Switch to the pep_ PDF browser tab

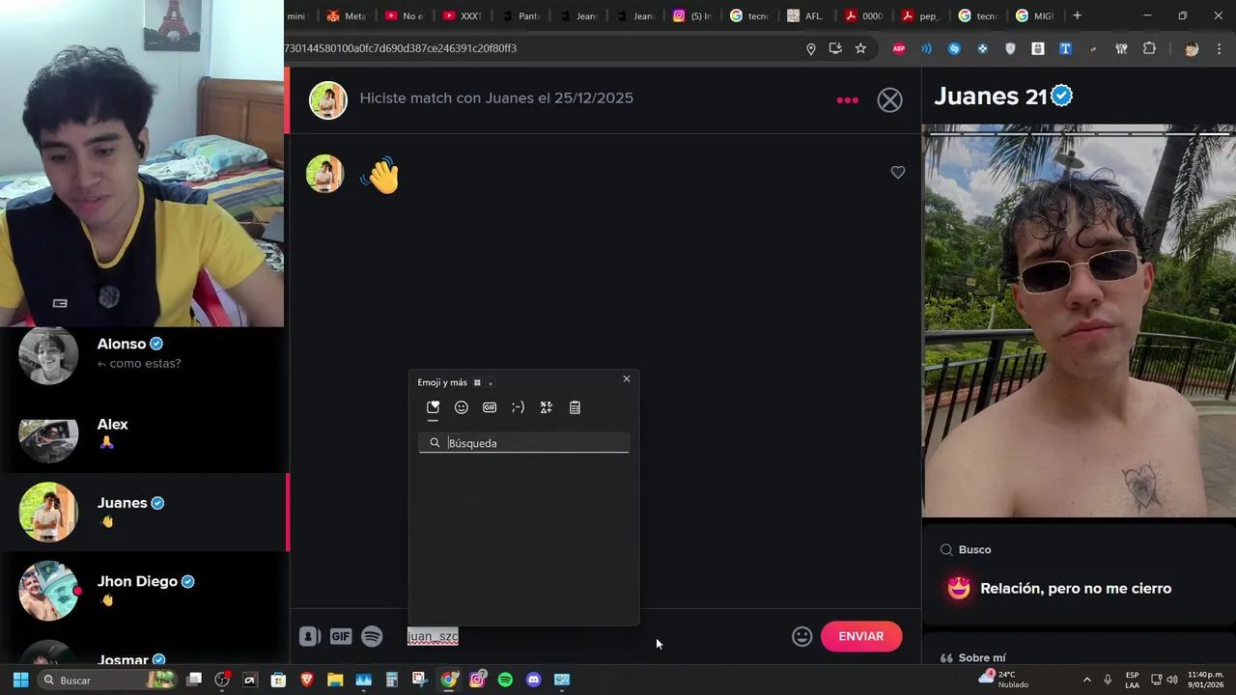pyautogui.click(x=920, y=15)
